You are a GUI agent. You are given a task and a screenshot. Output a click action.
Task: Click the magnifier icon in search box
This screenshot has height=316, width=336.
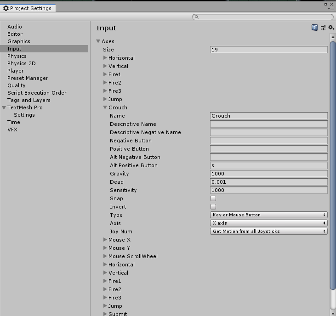click(x=197, y=17)
